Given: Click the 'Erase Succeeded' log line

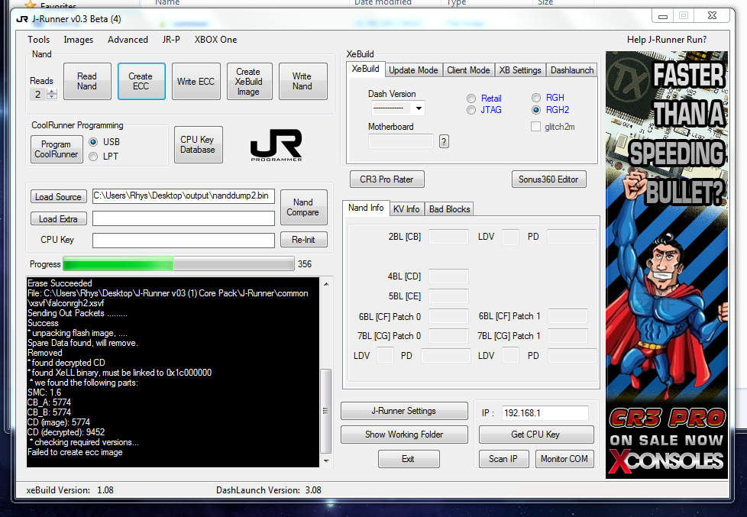Looking at the screenshot, I should [x=60, y=283].
